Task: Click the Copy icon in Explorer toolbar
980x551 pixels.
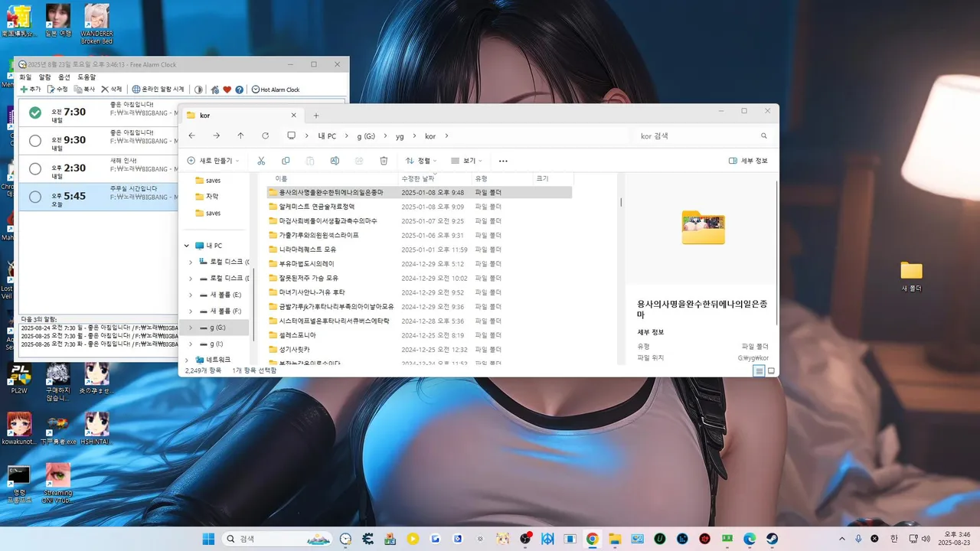Action: pos(286,161)
